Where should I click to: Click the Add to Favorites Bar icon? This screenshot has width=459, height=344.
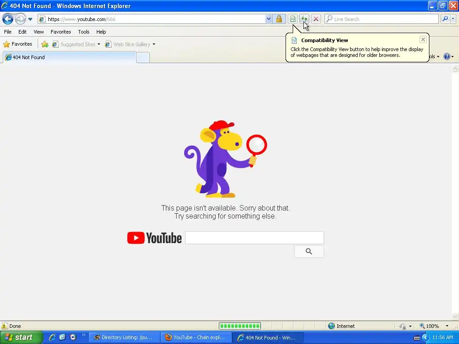coord(45,44)
